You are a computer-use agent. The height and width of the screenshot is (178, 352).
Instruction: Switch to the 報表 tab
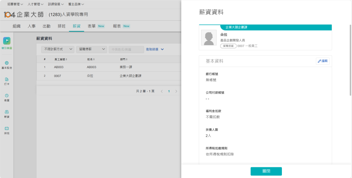pos(117,26)
